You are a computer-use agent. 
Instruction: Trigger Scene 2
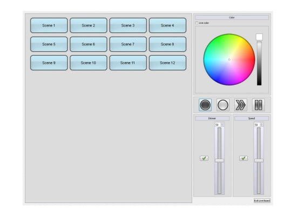tap(89, 25)
